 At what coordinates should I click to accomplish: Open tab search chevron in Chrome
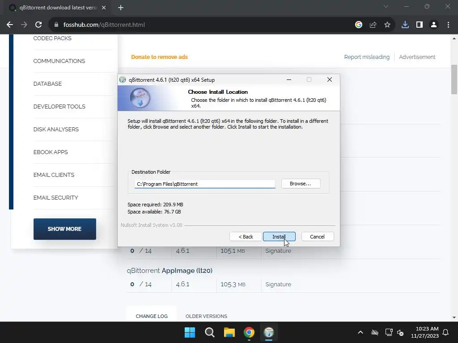pyautogui.click(x=386, y=6)
